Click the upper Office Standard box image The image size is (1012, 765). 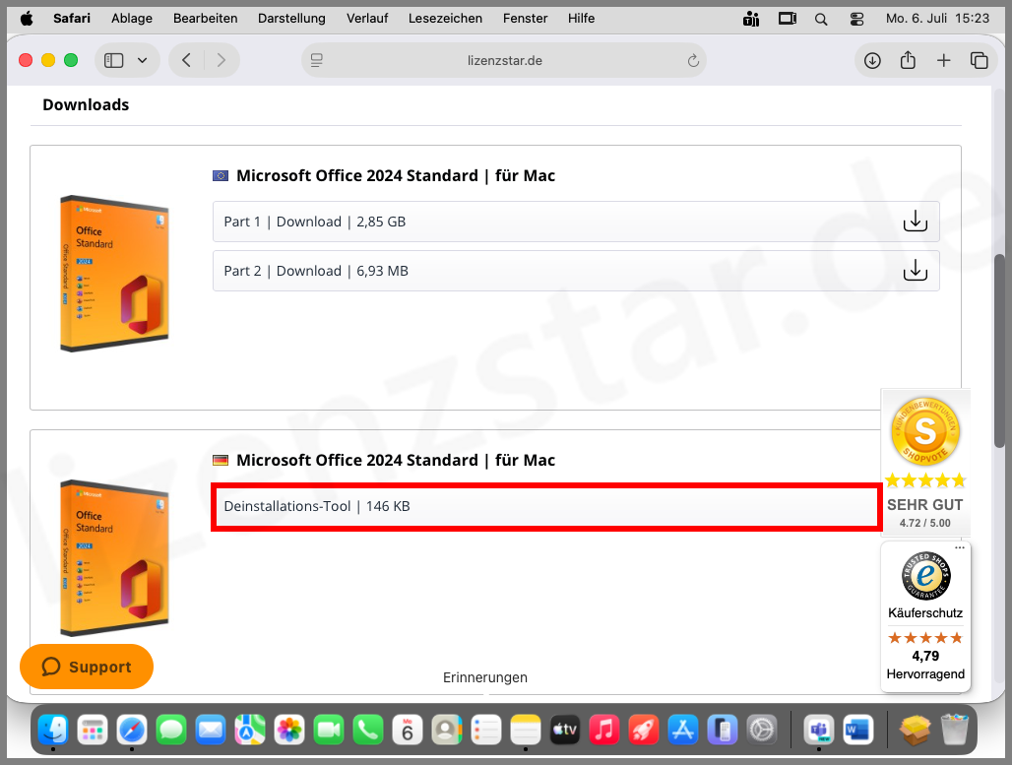point(114,274)
